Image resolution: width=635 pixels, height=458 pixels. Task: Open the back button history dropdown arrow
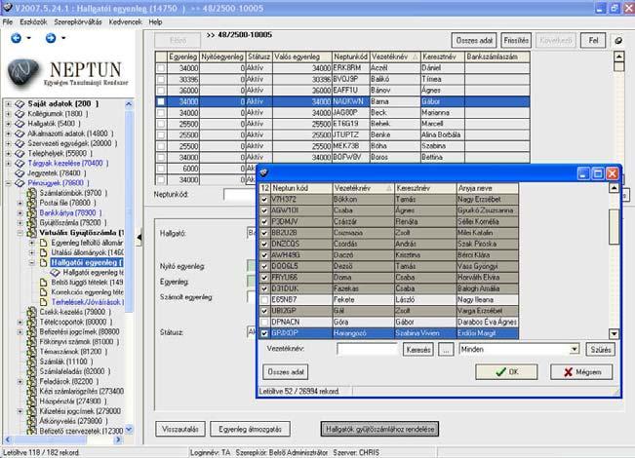click(28, 38)
